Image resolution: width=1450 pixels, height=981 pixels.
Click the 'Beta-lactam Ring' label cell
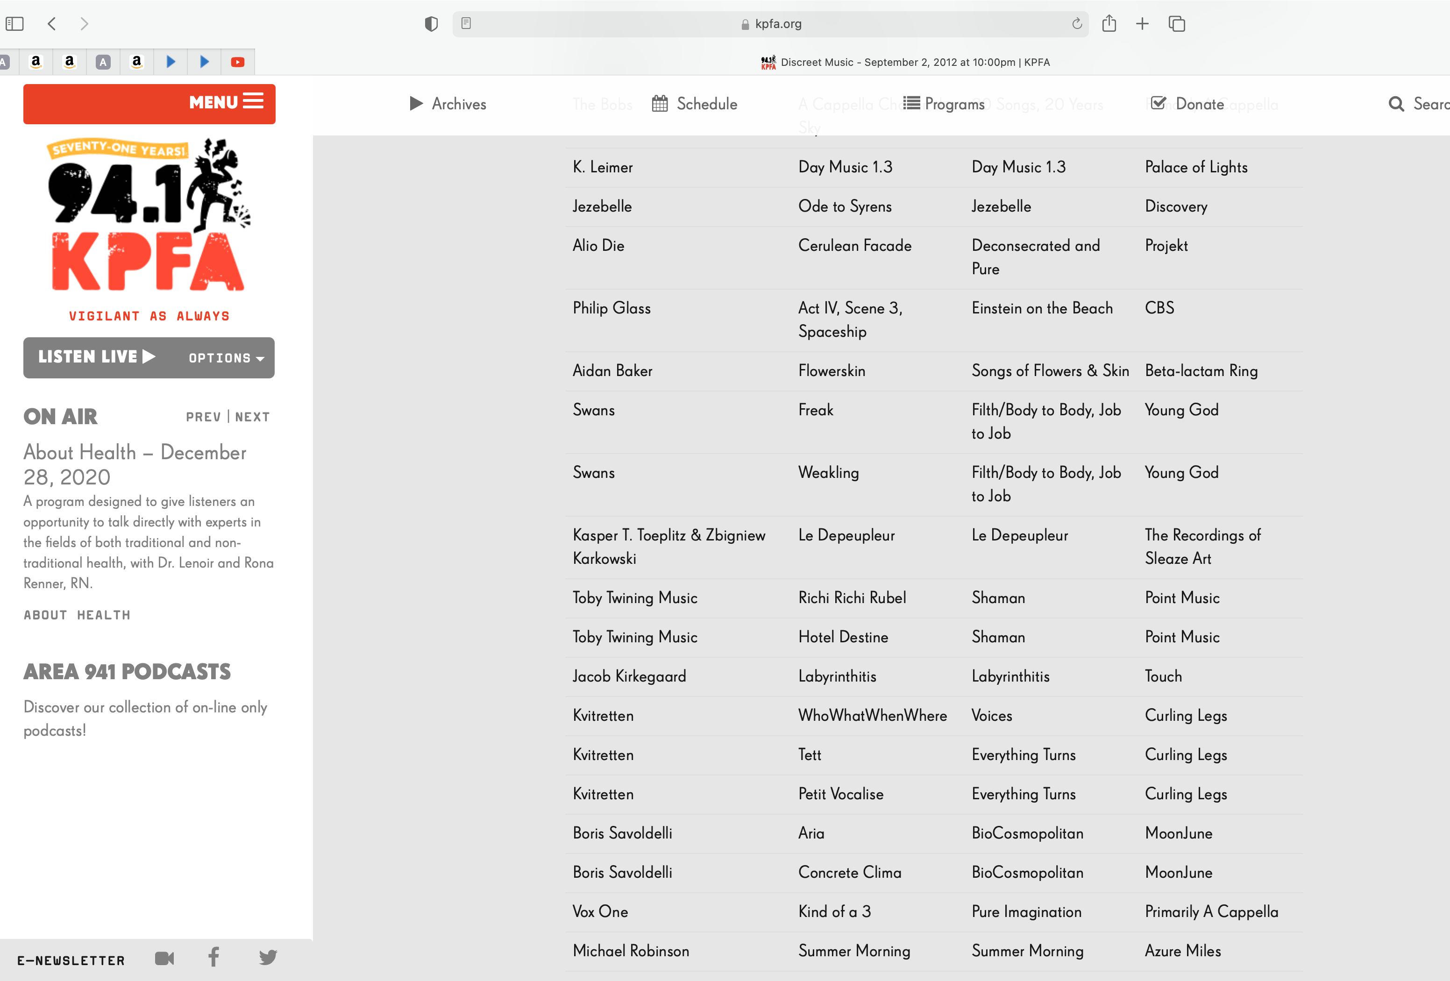click(1201, 371)
